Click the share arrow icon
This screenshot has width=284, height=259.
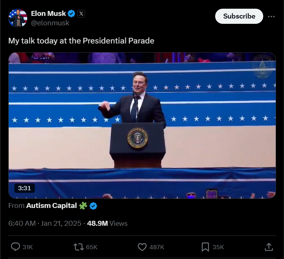point(268,247)
